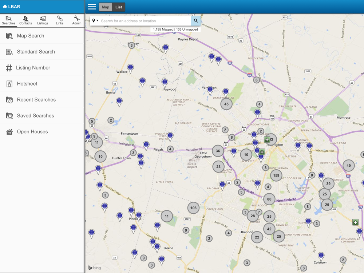The image size is (364, 273).
Task: View Recent Searches
Action: tap(36, 100)
